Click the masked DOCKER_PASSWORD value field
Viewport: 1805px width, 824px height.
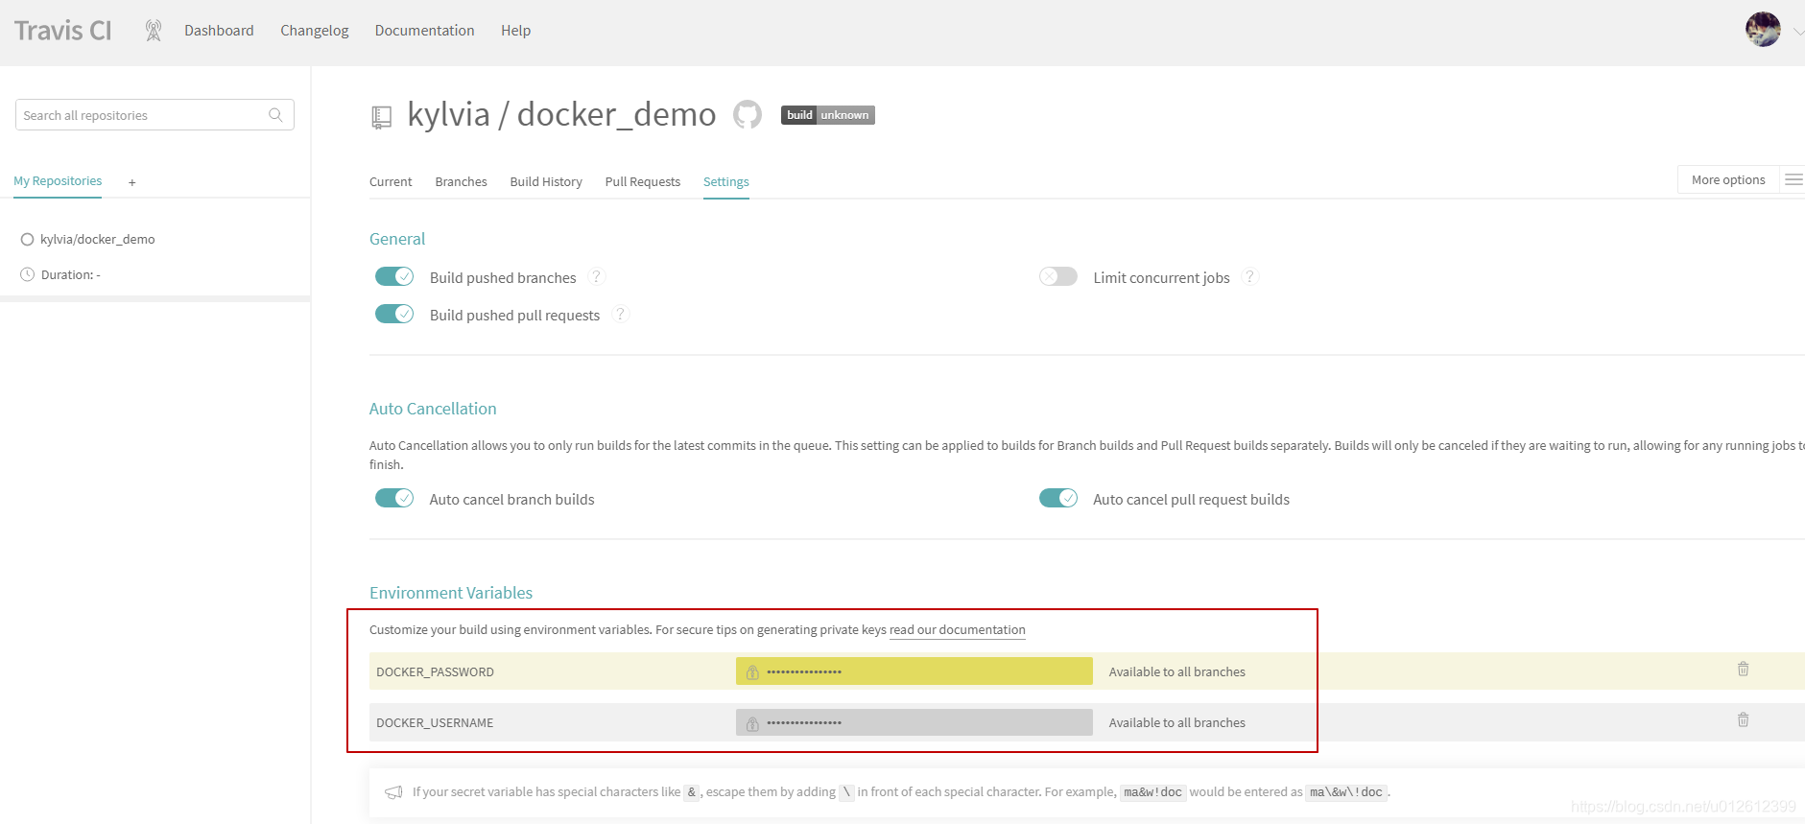pos(914,671)
